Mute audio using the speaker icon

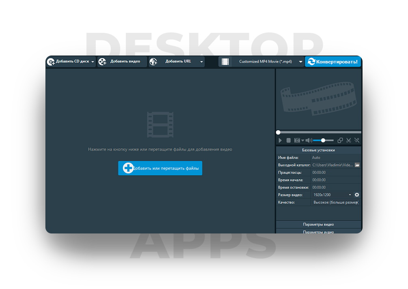pos(308,140)
